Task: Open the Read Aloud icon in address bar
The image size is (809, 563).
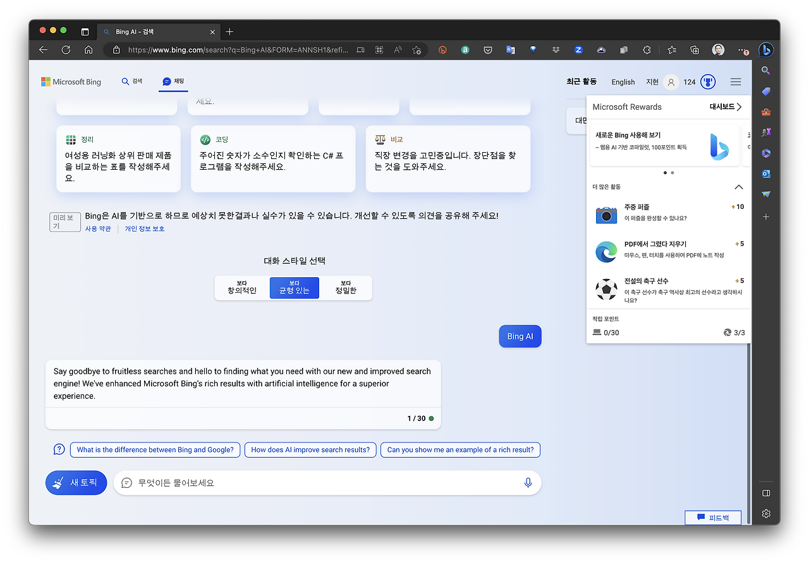Action: click(398, 50)
